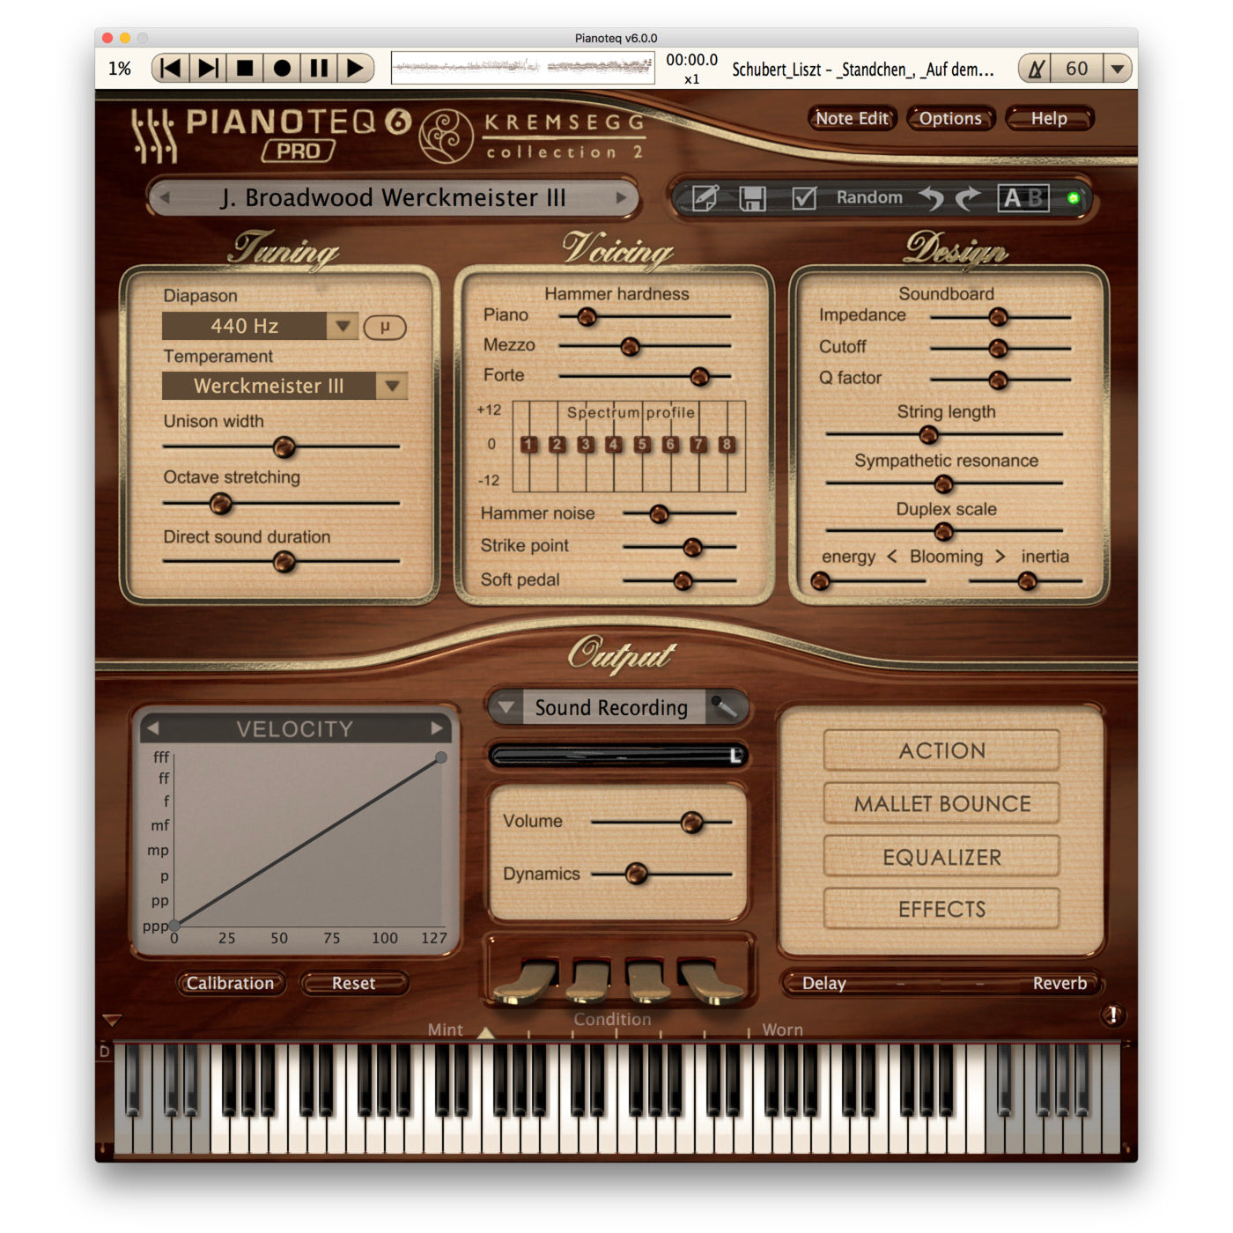Screen dimensions: 1233x1233
Task: Open the Equalizer panel
Action: [x=940, y=856]
